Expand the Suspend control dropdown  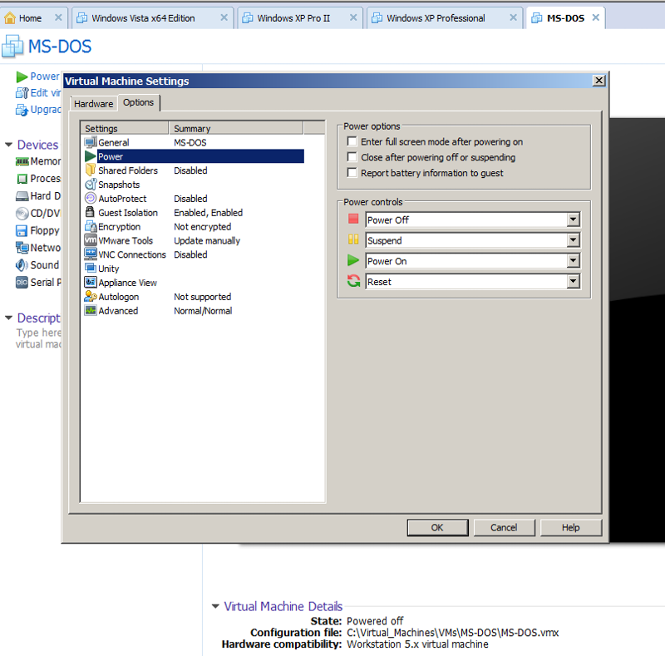(573, 240)
